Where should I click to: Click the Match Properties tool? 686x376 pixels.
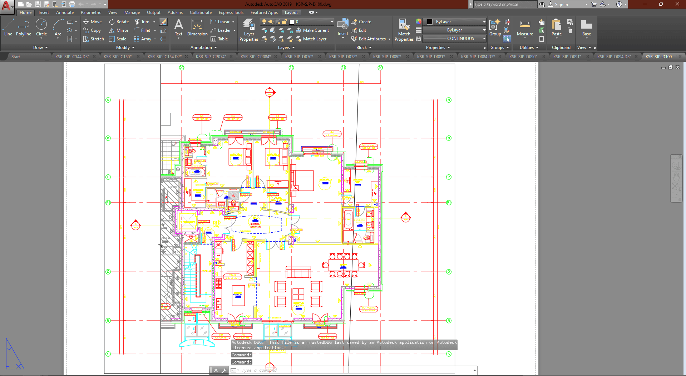[x=404, y=30]
